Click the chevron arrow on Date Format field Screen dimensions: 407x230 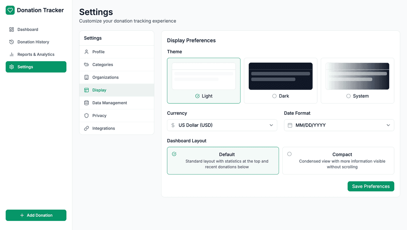click(388, 125)
